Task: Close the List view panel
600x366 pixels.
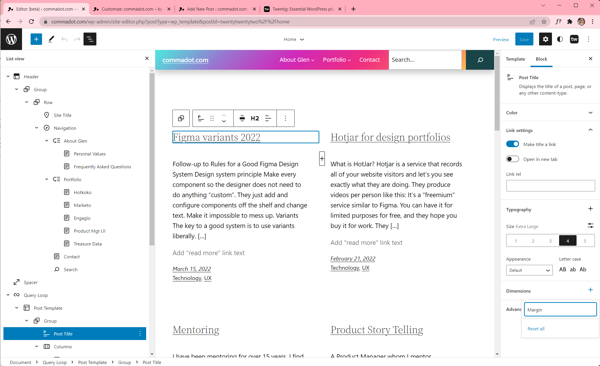Action: click(147, 58)
